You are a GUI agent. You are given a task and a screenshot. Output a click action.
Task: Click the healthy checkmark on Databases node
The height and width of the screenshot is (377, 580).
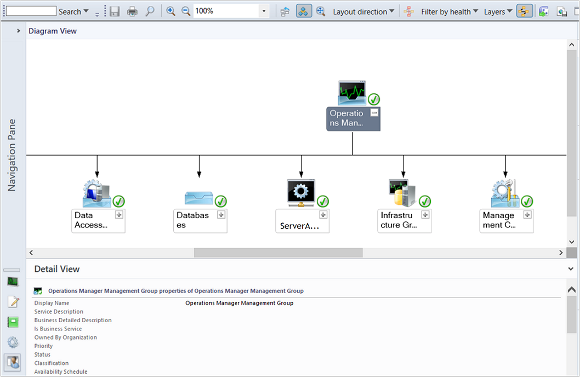click(221, 202)
